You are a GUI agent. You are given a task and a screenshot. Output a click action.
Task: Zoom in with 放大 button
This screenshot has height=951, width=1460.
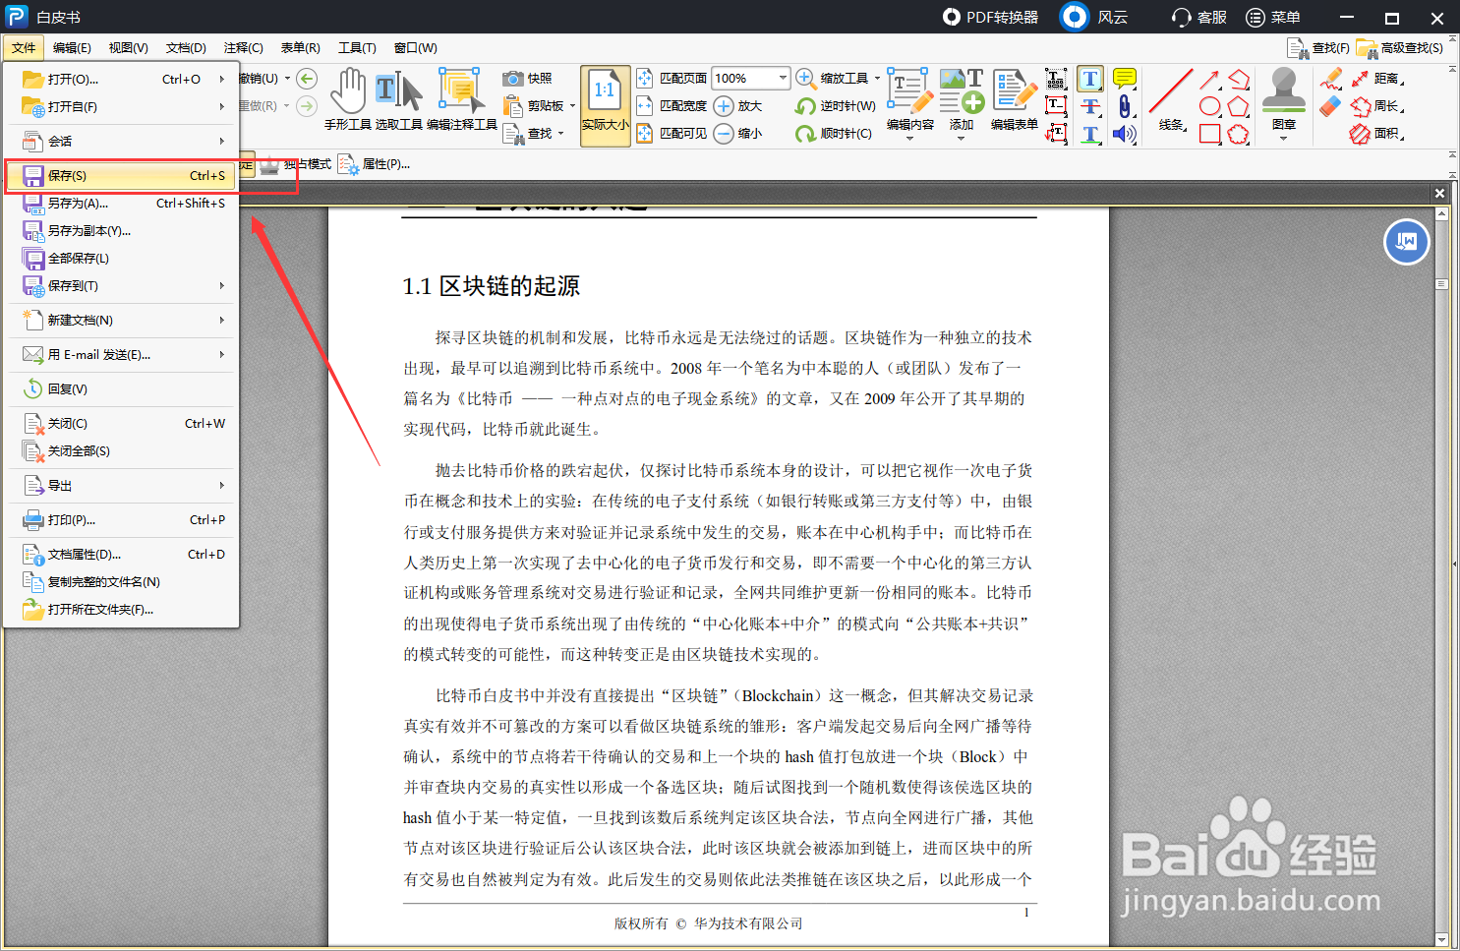point(737,106)
